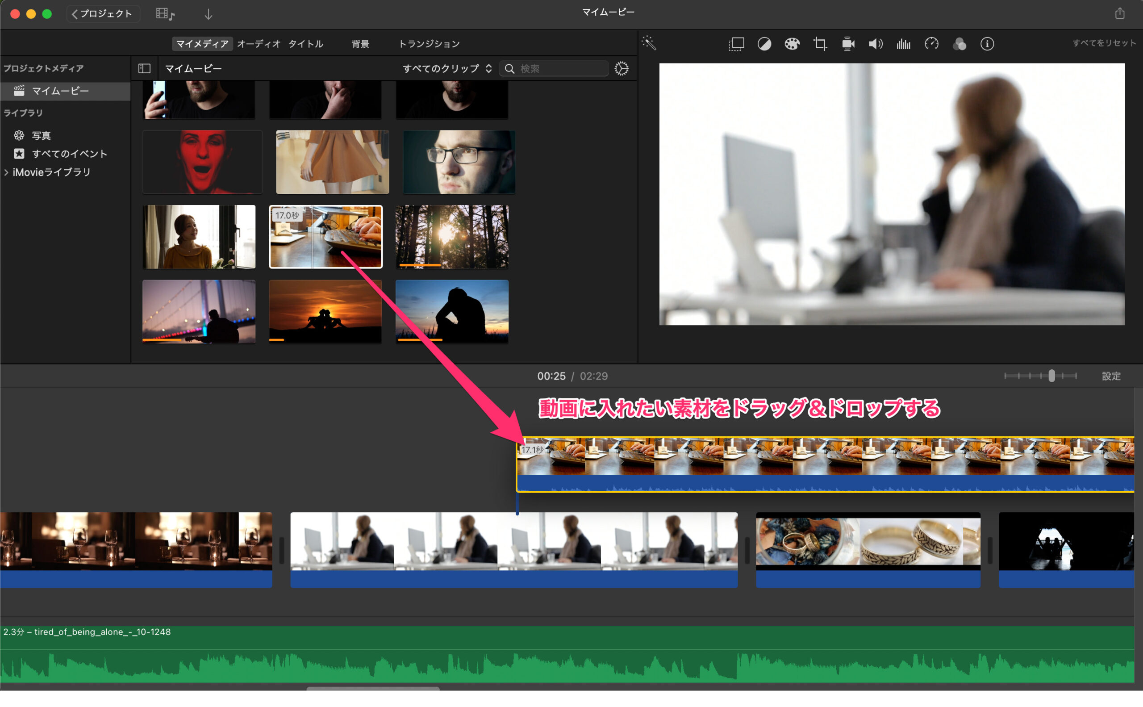The image size is (1143, 707).
Task: Select the forest sunlight clip thumbnail
Action: coord(451,237)
